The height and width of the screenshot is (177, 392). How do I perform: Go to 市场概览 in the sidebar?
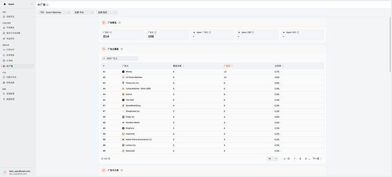(x=18, y=27)
